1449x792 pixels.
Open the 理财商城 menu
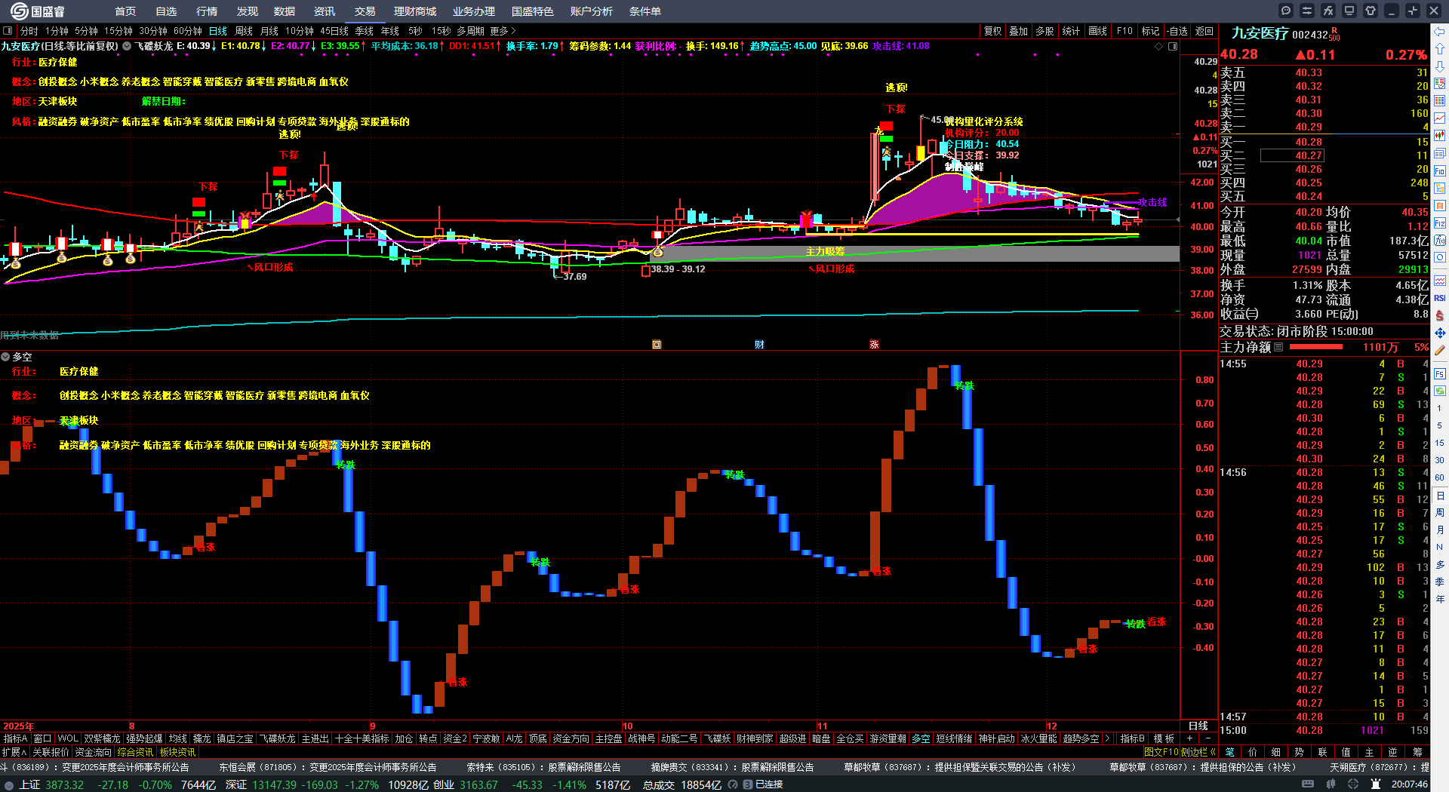pyautogui.click(x=415, y=11)
